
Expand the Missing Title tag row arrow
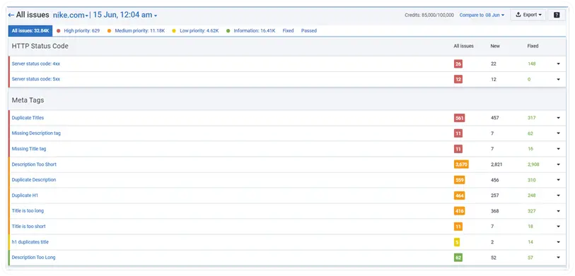click(x=558, y=149)
